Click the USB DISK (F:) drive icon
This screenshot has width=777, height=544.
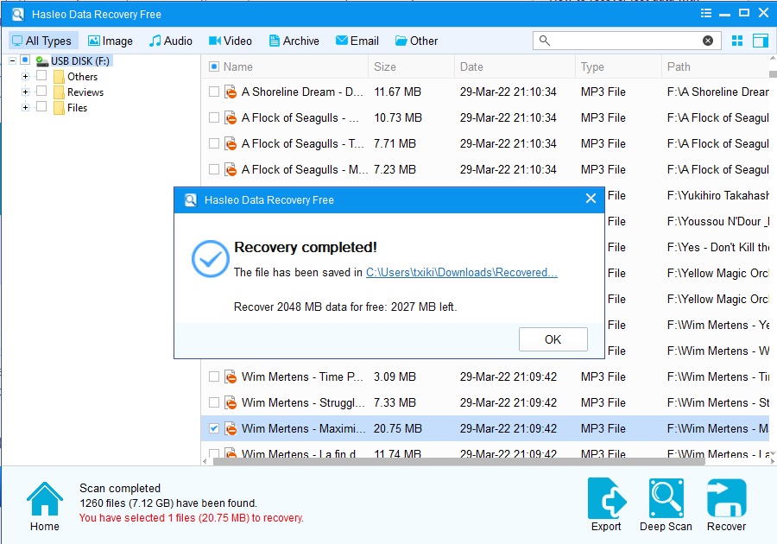[x=42, y=61]
